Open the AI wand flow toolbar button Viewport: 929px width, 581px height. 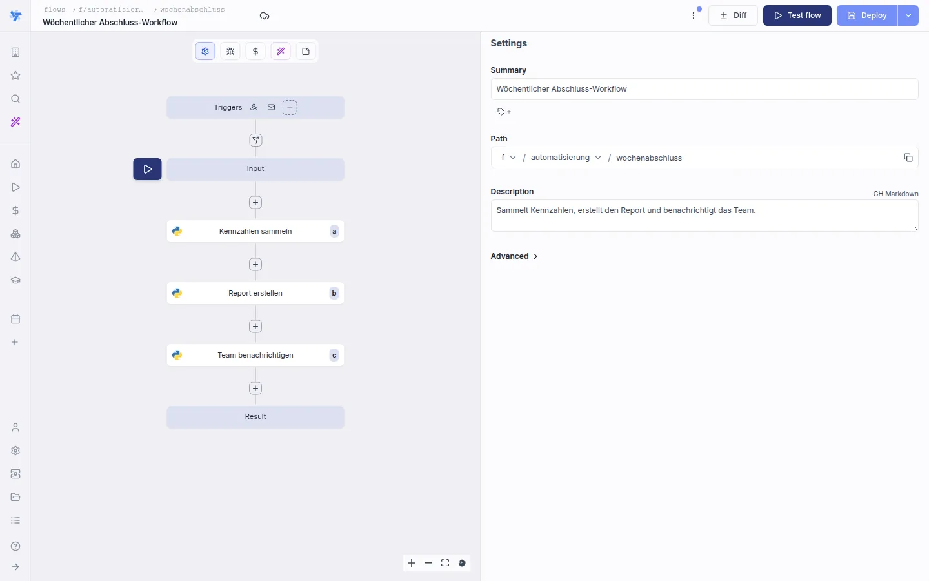[281, 52]
